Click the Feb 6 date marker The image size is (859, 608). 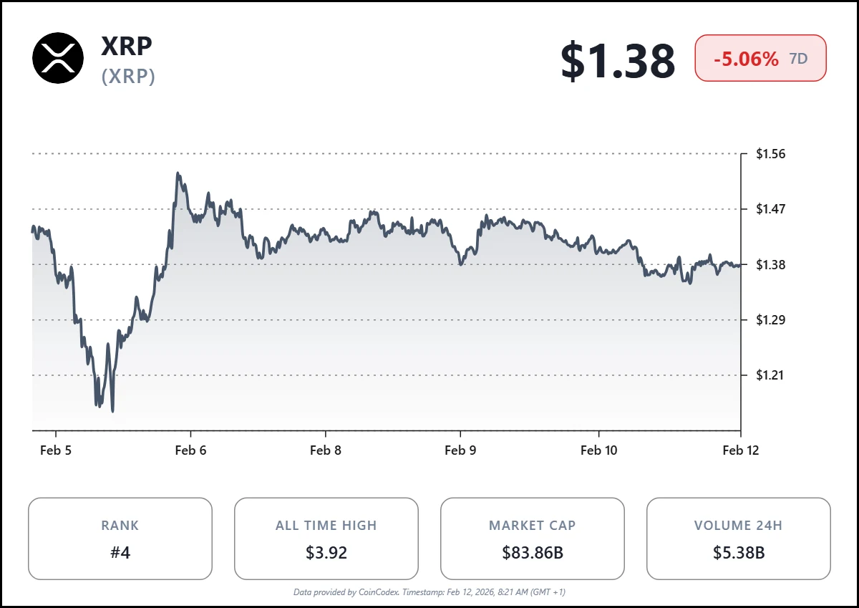[x=190, y=450]
